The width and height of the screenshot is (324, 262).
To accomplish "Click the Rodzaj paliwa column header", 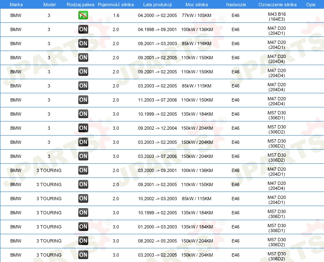I will coord(80,5).
